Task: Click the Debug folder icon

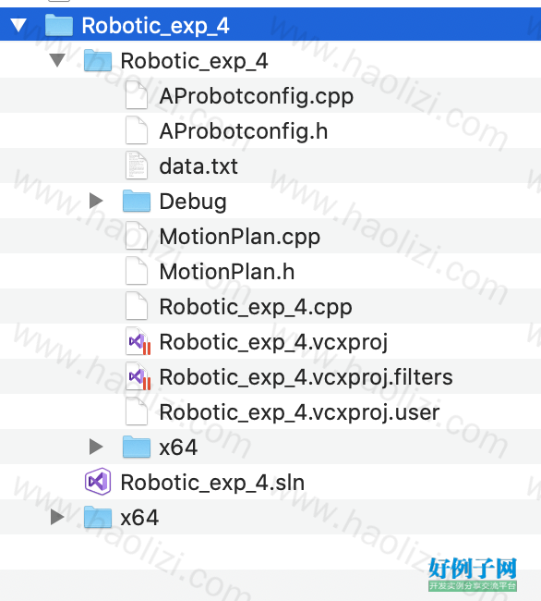Action: tap(137, 201)
